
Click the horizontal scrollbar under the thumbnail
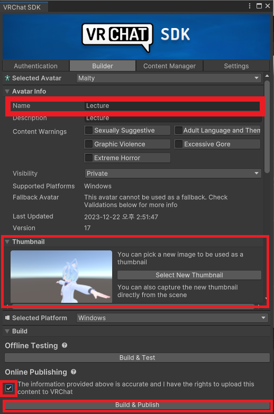coord(133,306)
